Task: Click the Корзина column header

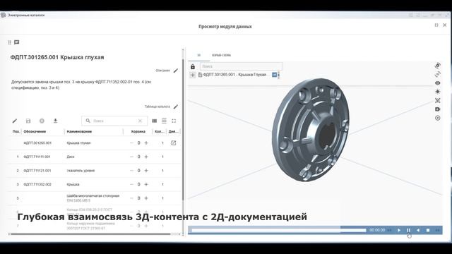Action: (x=138, y=132)
